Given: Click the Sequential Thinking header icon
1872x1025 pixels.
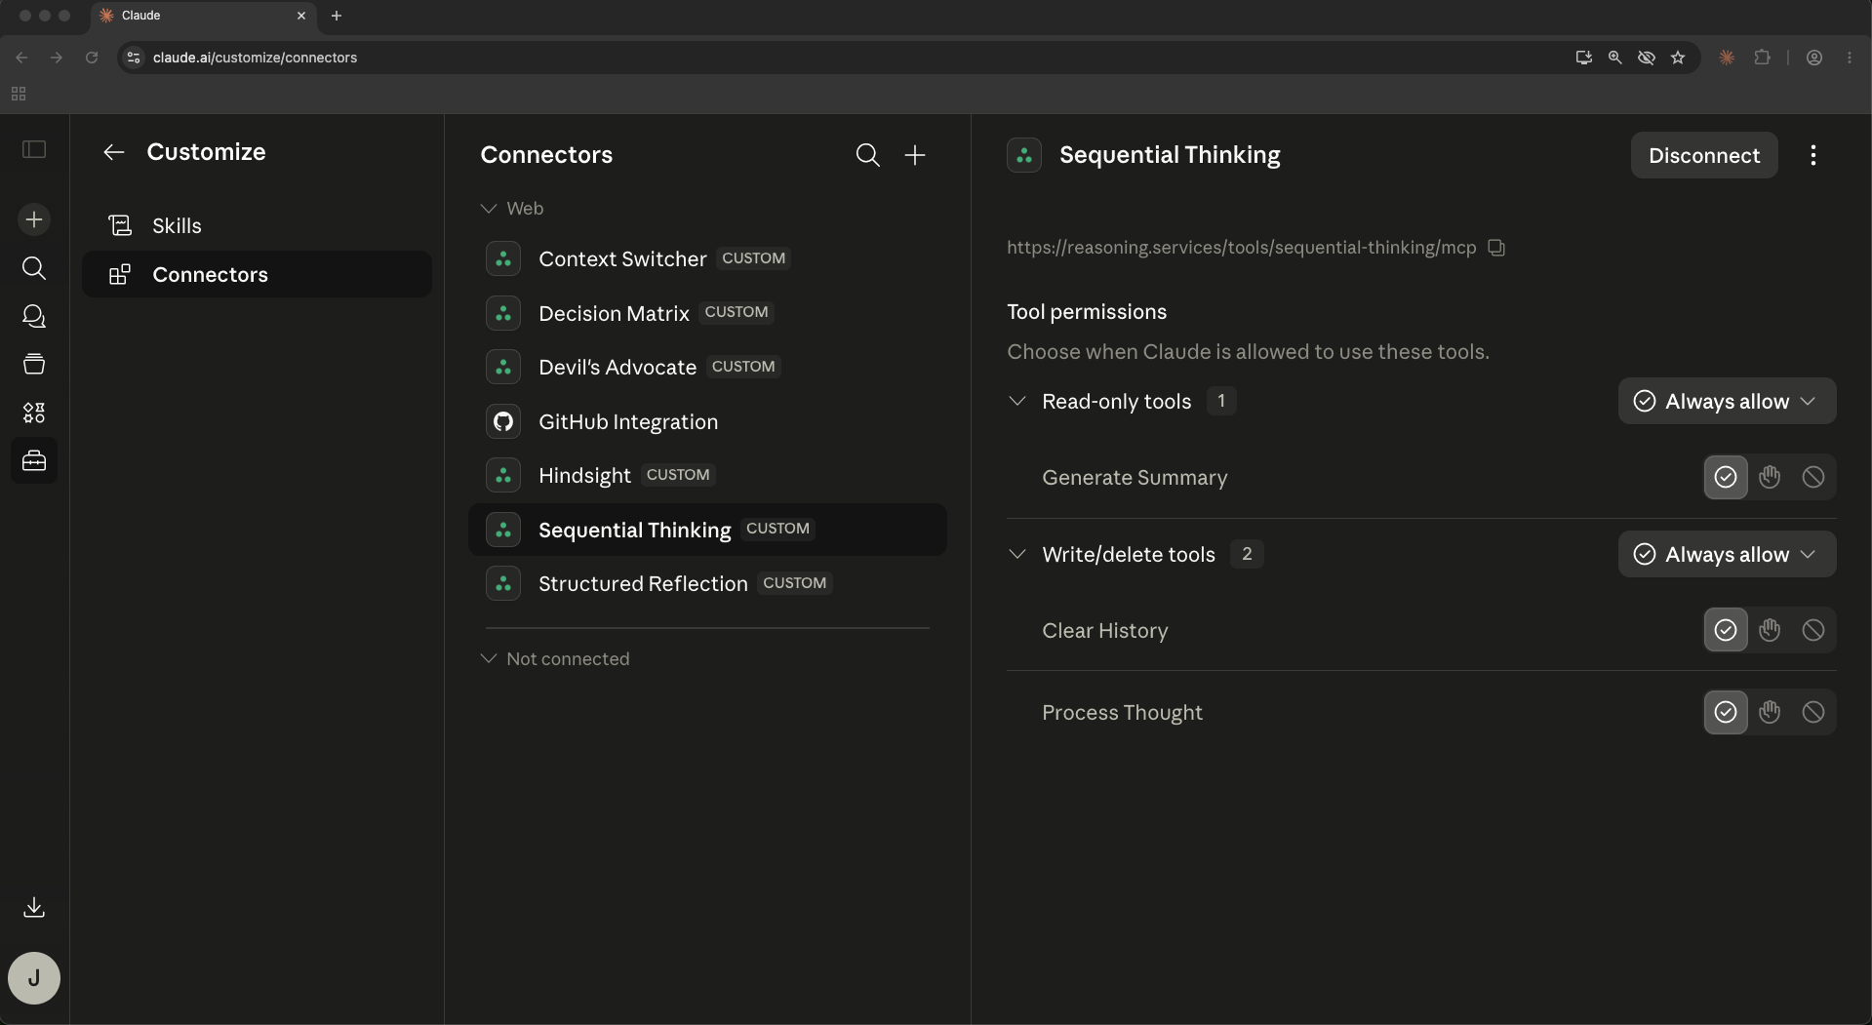Looking at the screenshot, I should click(x=1024, y=155).
